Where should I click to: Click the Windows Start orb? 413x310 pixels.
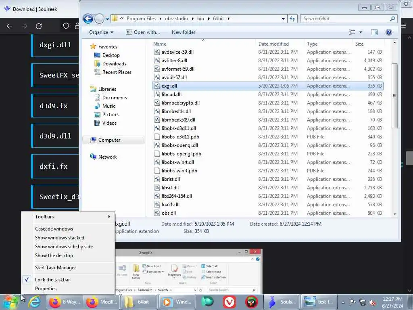point(10,302)
